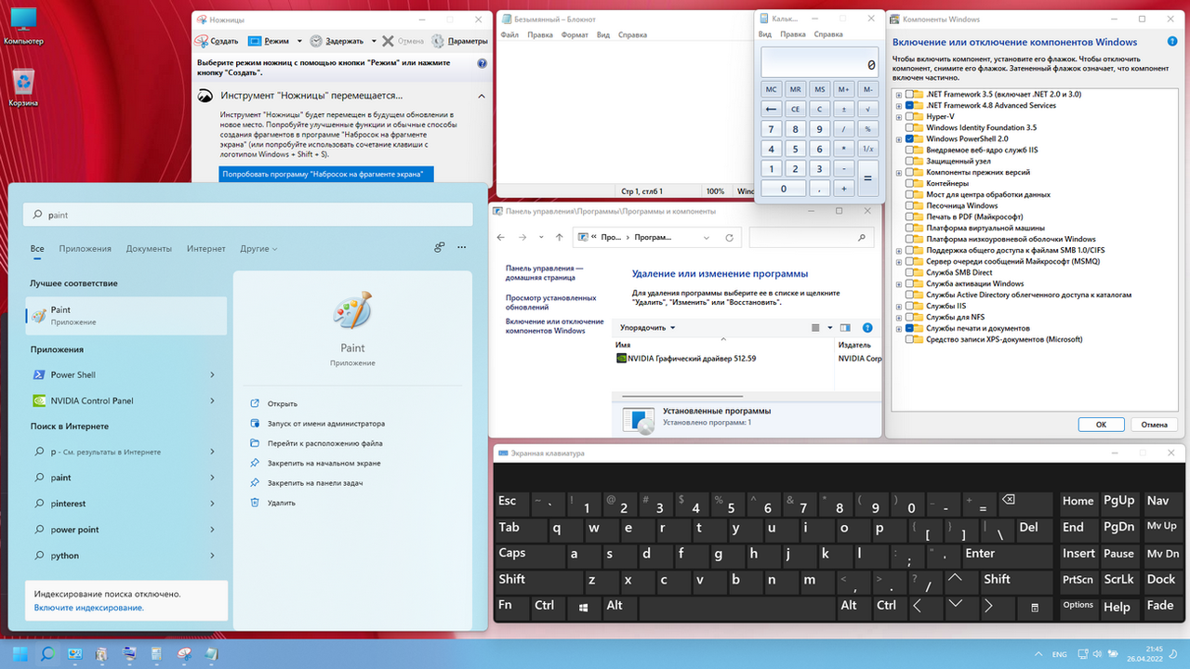Screen dimensions: 1190x669
Task: Click Создать scissors icon in Snipping Tool
Action: pyautogui.click(x=203, y=41)
